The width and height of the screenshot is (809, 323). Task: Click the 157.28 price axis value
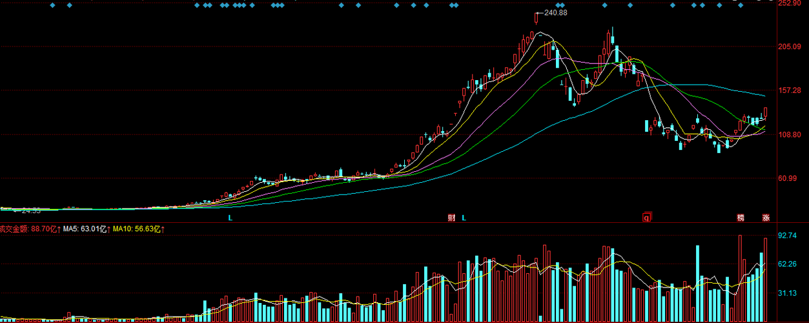click(790, 90)
